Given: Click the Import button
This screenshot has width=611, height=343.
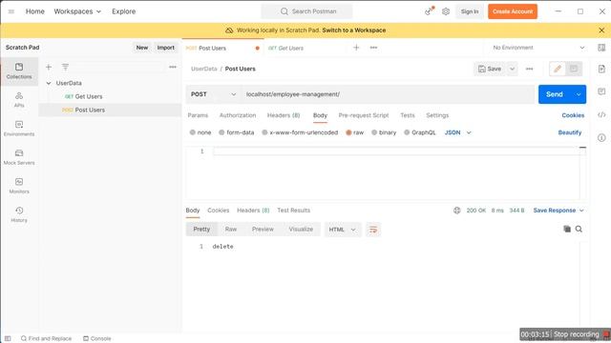Looking at the screenshot, I should pos(165,48).
